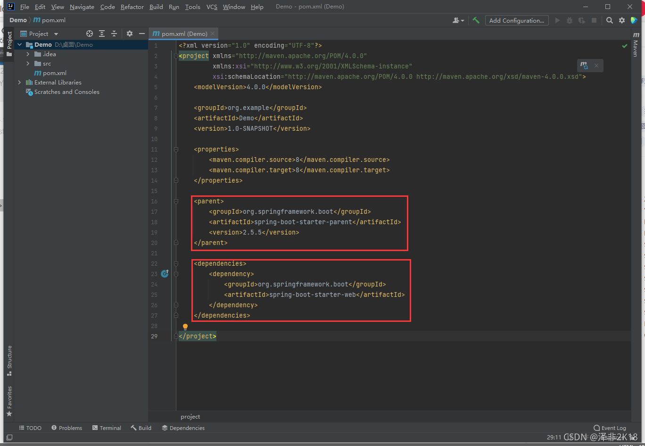Open the Maven tool window tab
Image resolution: width=645 pixels, height=446 pixels.
point(636,45)
